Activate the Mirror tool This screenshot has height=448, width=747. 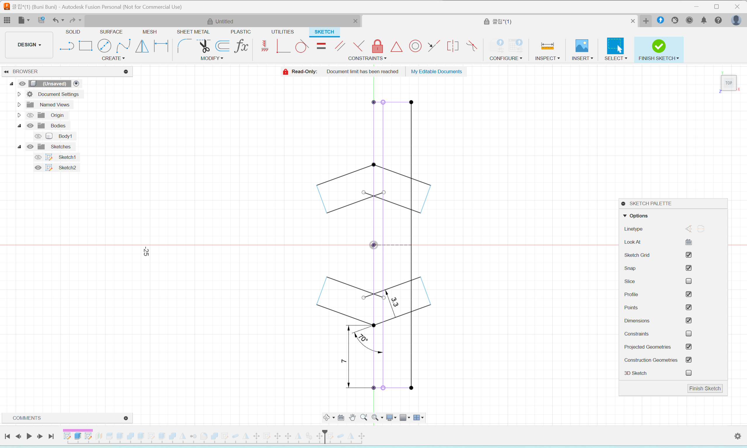click(142, 46)
